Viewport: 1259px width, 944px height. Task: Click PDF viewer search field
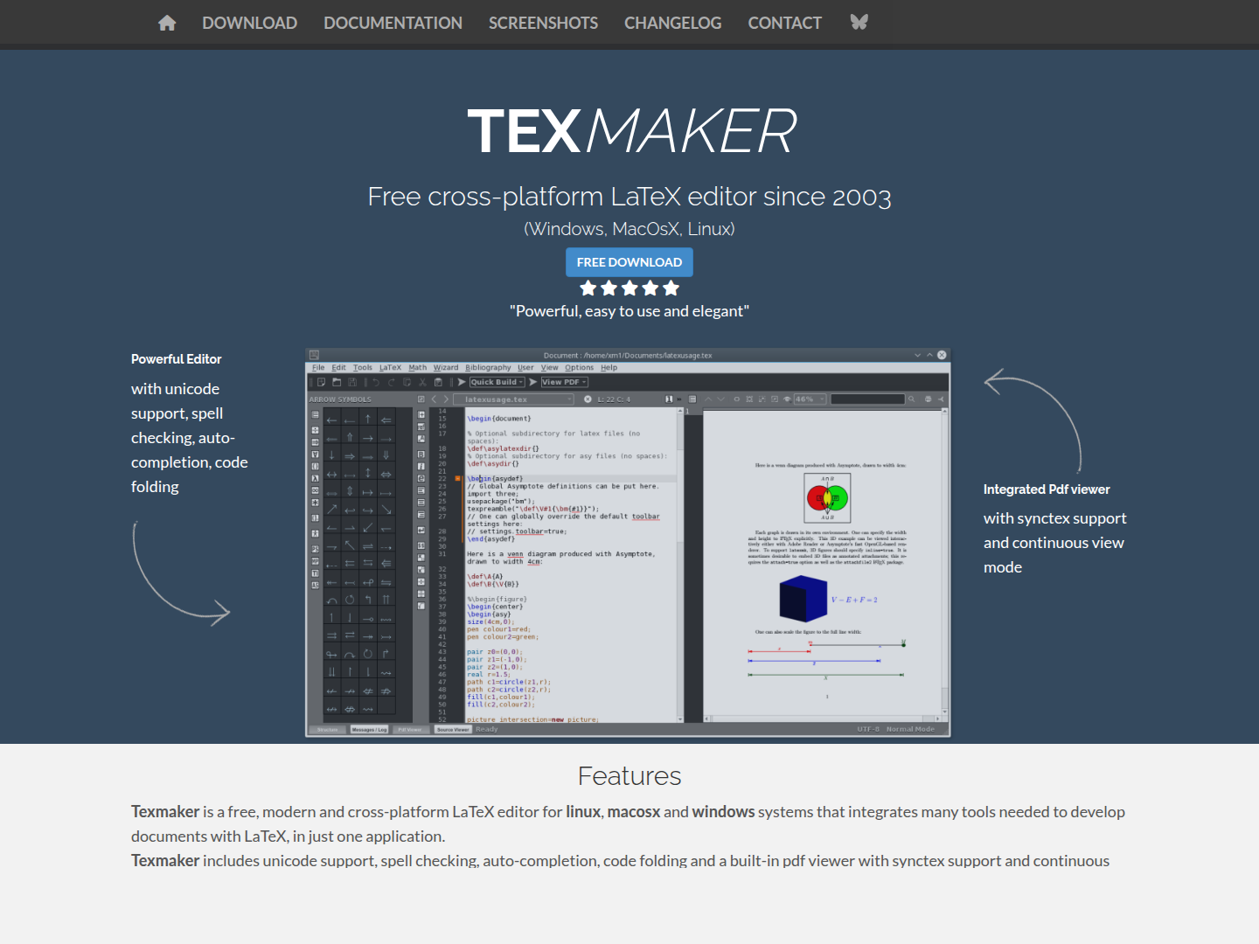(868, 399)
